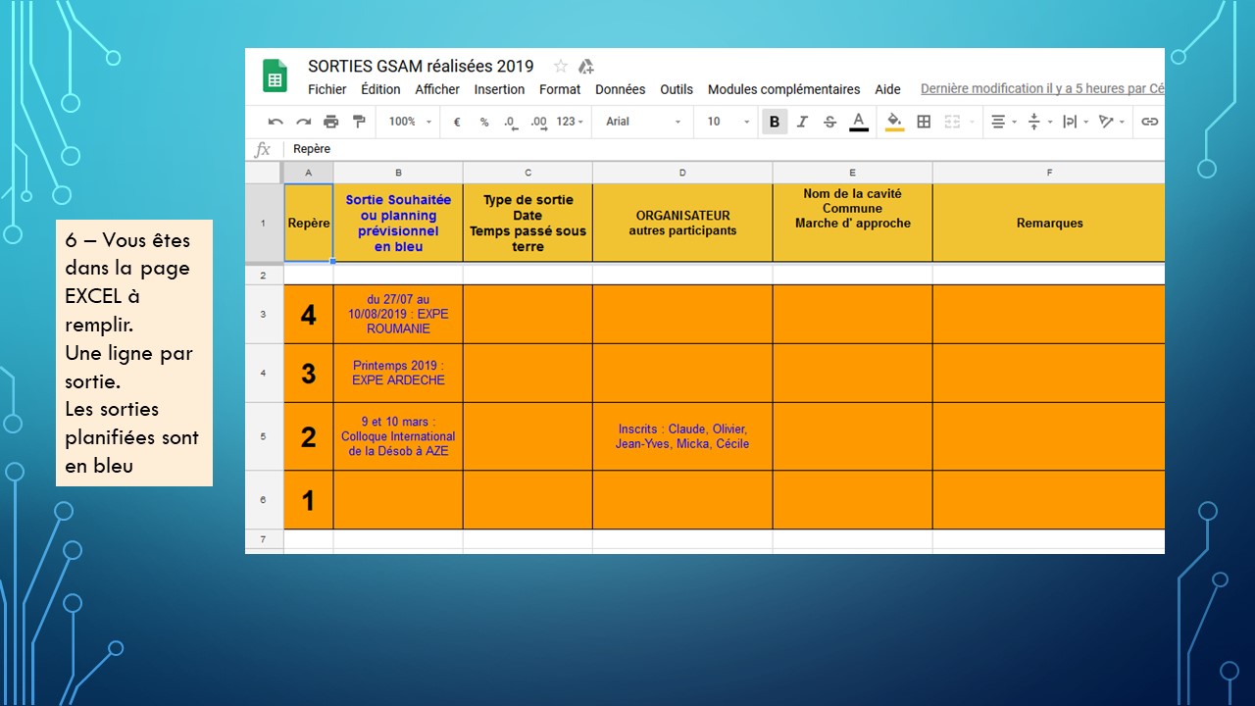Open the Insertion menu

[499, 89]
